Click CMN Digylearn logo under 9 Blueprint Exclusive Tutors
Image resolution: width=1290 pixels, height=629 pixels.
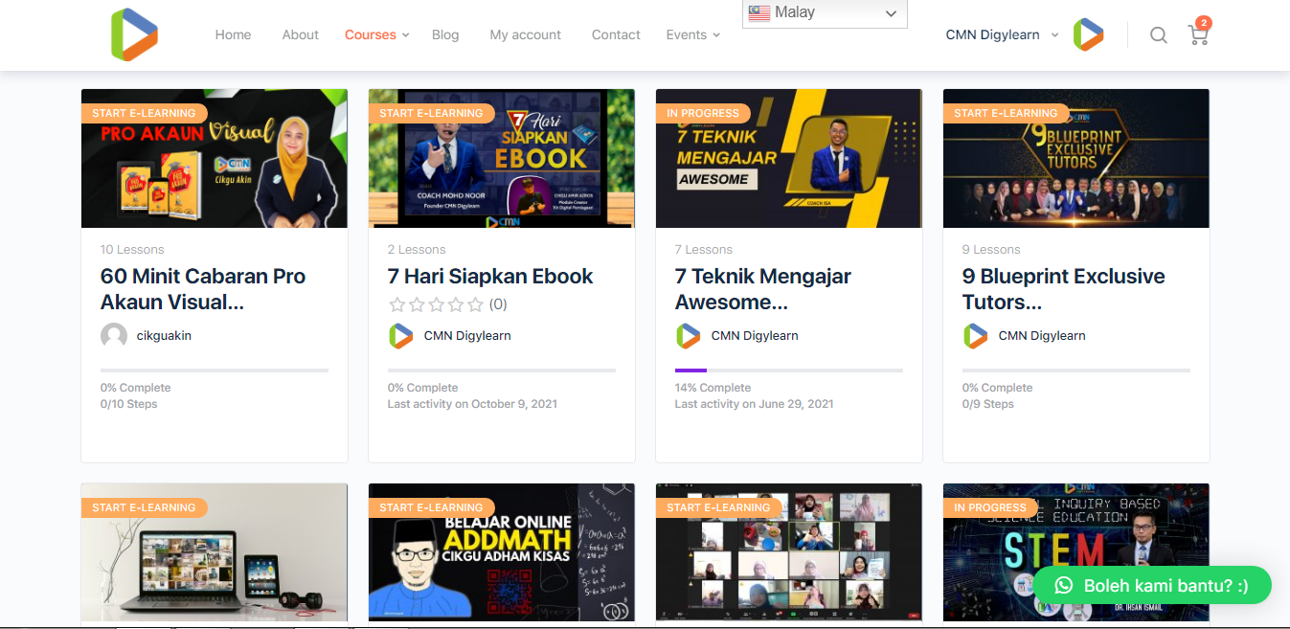(975, 336)
